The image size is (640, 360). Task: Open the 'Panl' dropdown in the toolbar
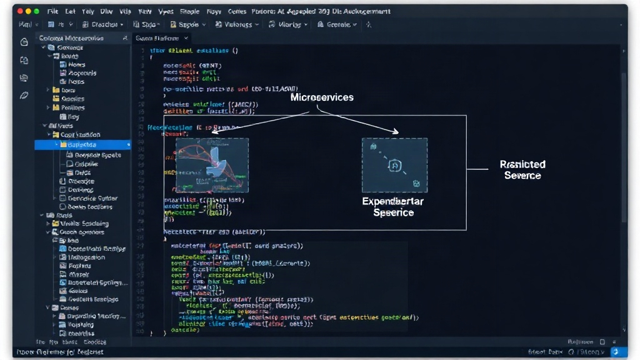pyautogui.click(x=28, y=24)
